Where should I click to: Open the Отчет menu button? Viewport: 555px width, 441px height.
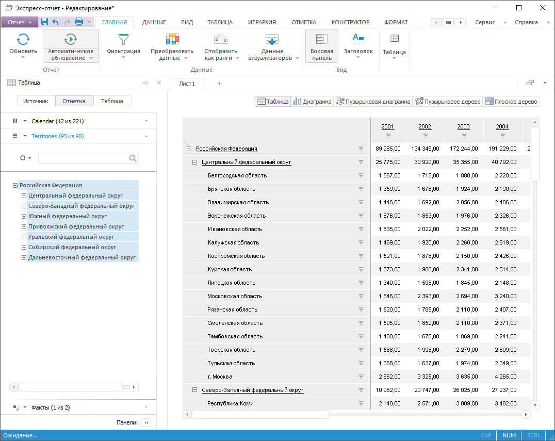tap(20, 22)
